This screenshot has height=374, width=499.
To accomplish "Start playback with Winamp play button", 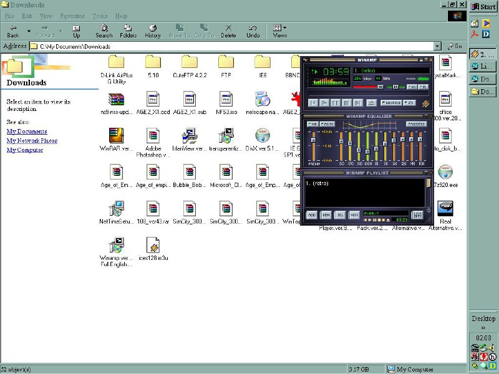I will click(324, 103).
